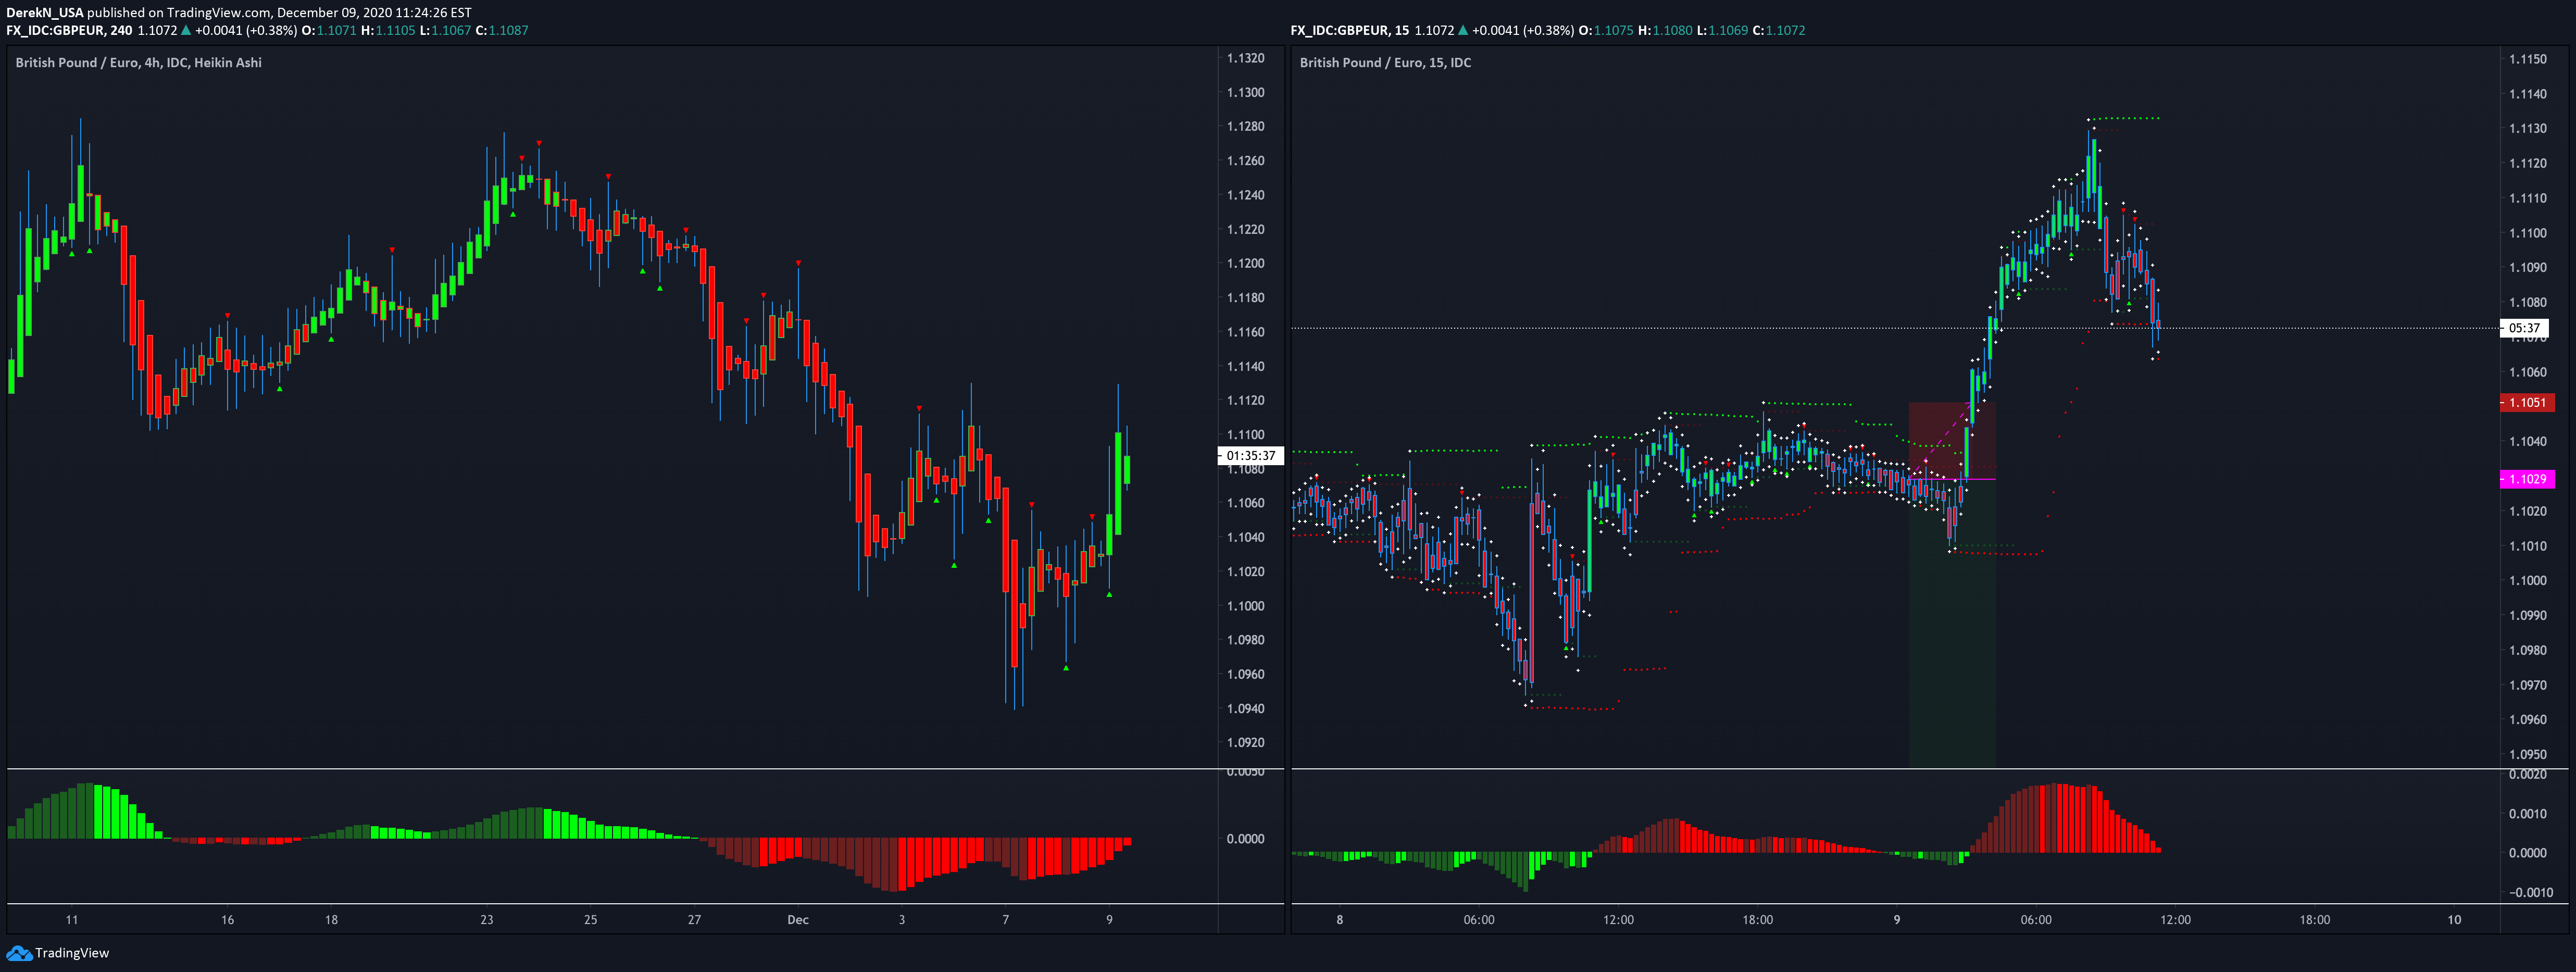Click the 1.0950 price on the right axis
Viewport: 2576px width, 972px height.
pos(2528,755)
